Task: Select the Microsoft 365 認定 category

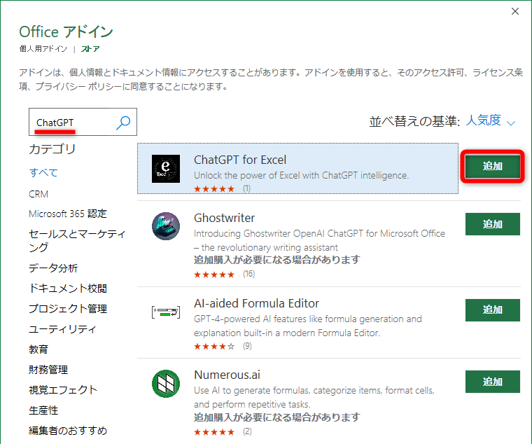Action: point(68,214)
